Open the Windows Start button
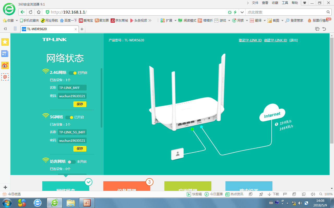 [7, 203]
